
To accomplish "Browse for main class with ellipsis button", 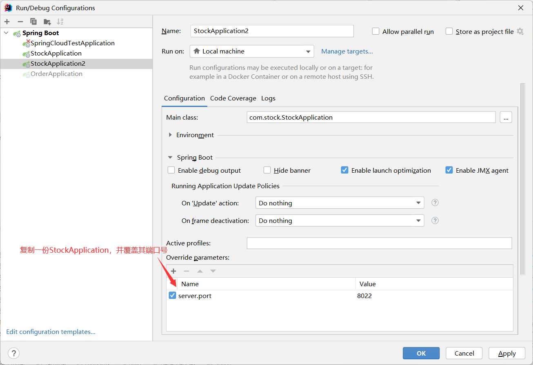I will point(506,117).
